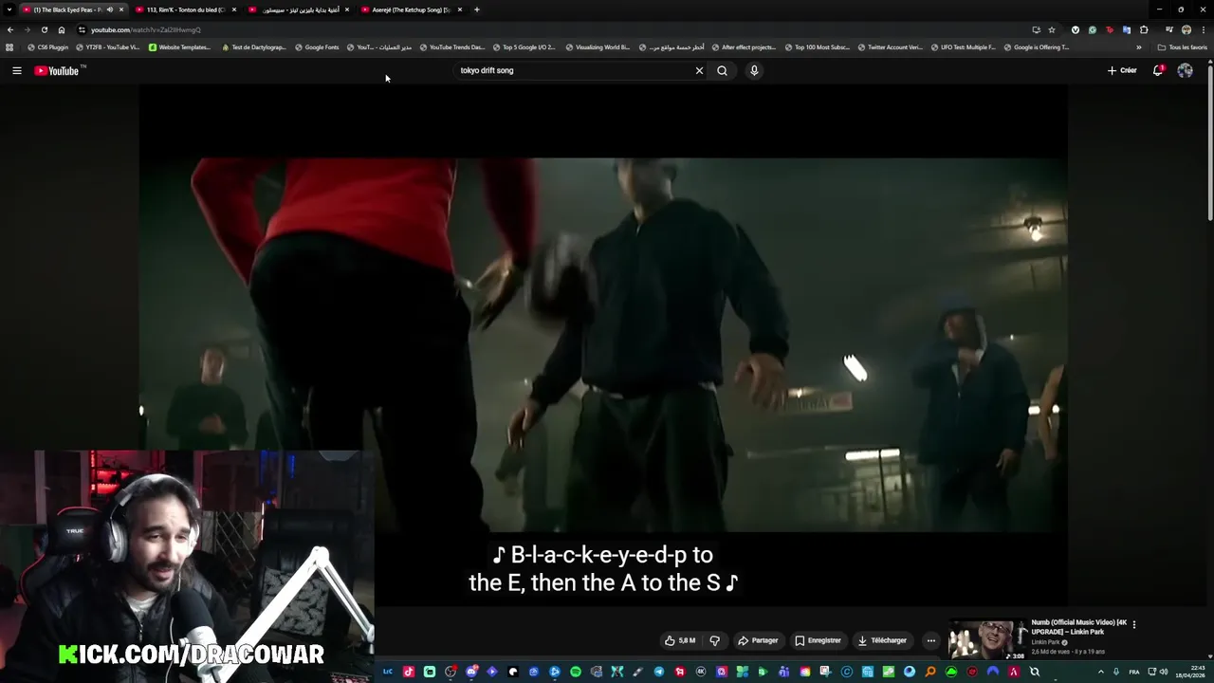
Task: Open the tab search dropdown arrow
Action: coord(10,9)
